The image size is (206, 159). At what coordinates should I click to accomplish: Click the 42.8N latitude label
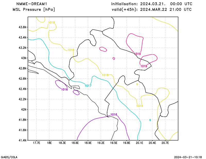coord(22,68)
